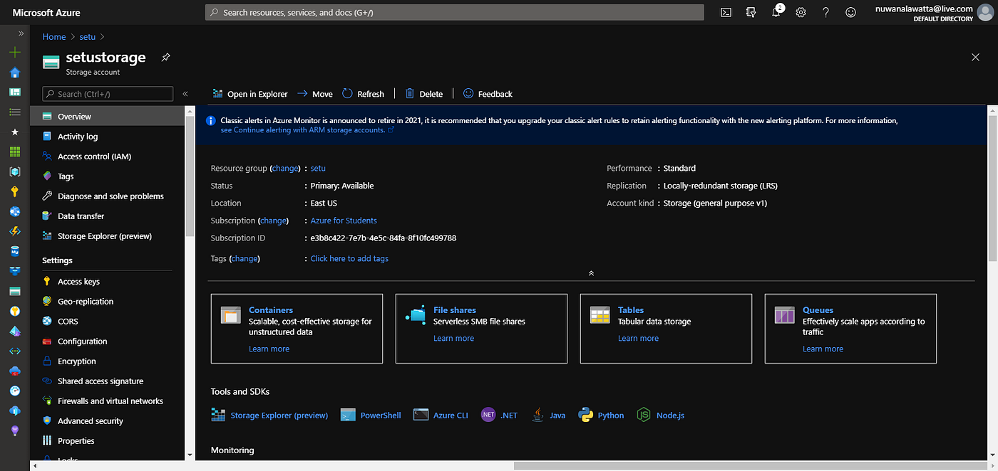The height and width of the screenshot is (471, 998).
Task: Open All services icon in left rail
Action: 15,112
